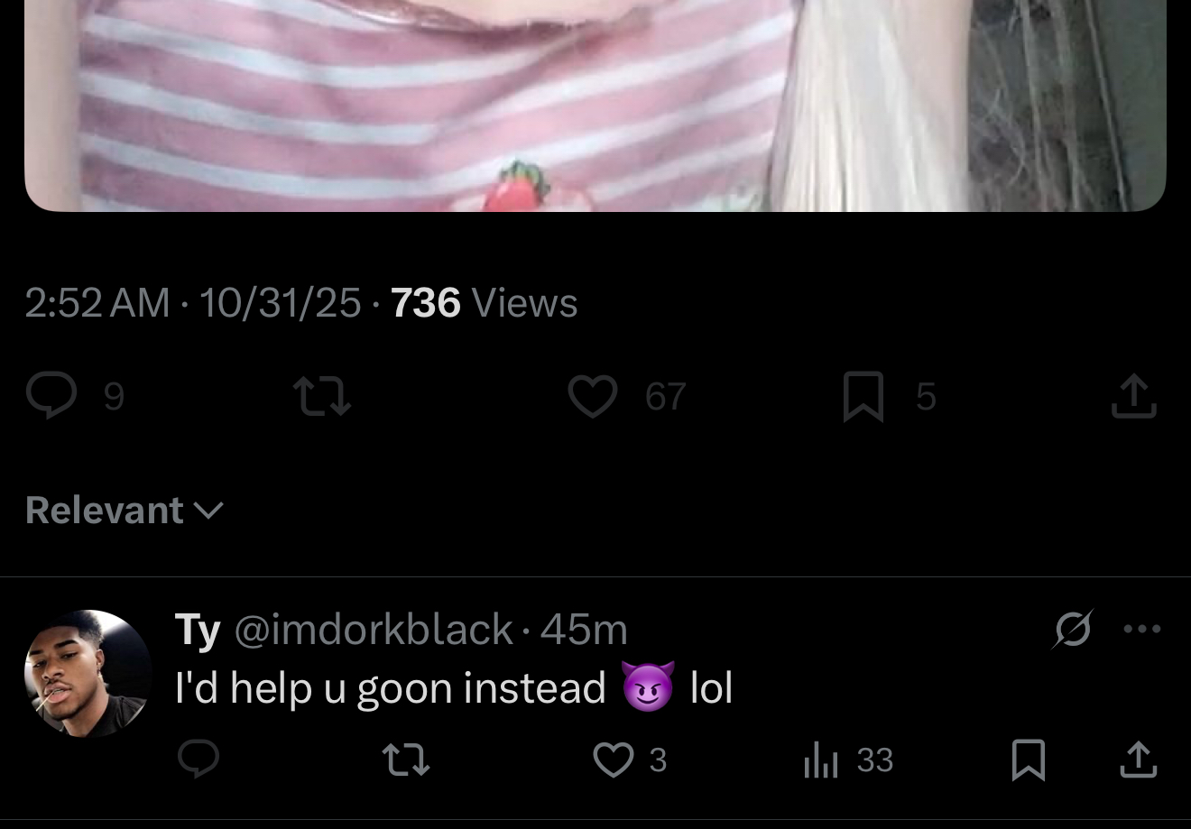The width and height of the screenshot is (1191, 829).
Task: Repost the main post
Action: (323, 397)
